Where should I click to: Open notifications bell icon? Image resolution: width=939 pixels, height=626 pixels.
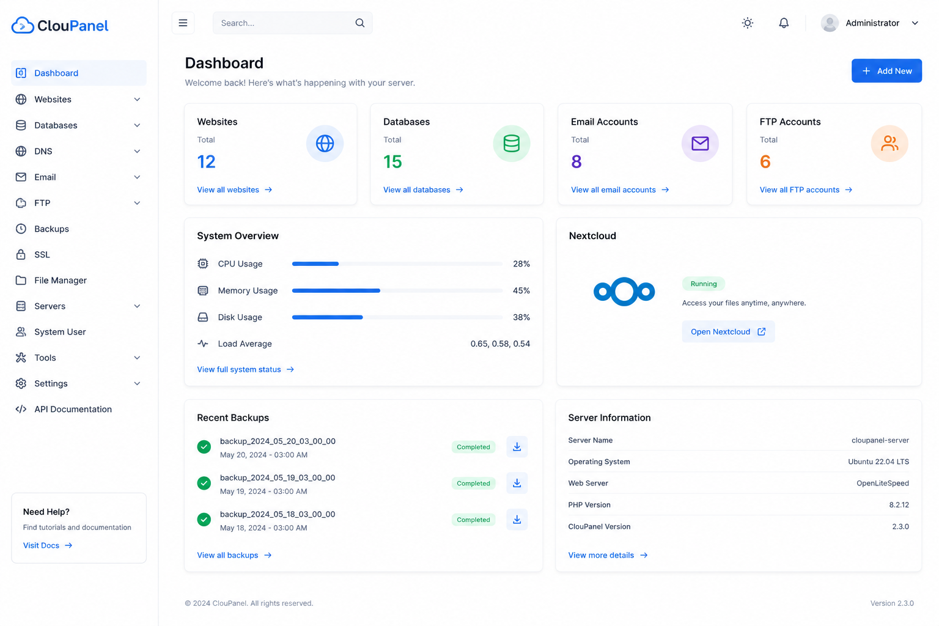coord(784,23)
